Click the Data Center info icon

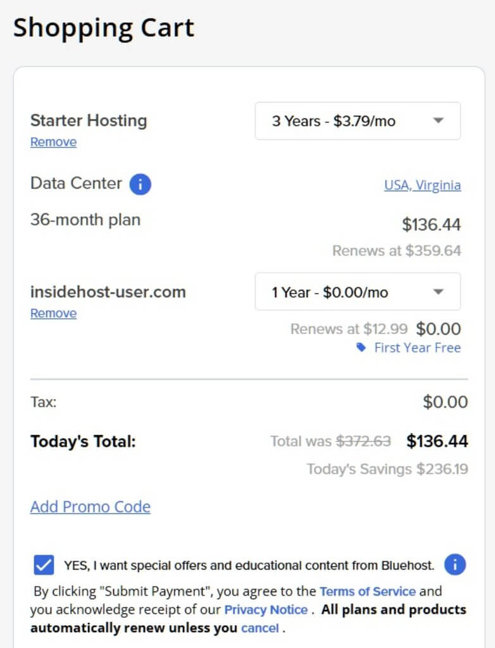pyautogui.click(x=141, y=184)
